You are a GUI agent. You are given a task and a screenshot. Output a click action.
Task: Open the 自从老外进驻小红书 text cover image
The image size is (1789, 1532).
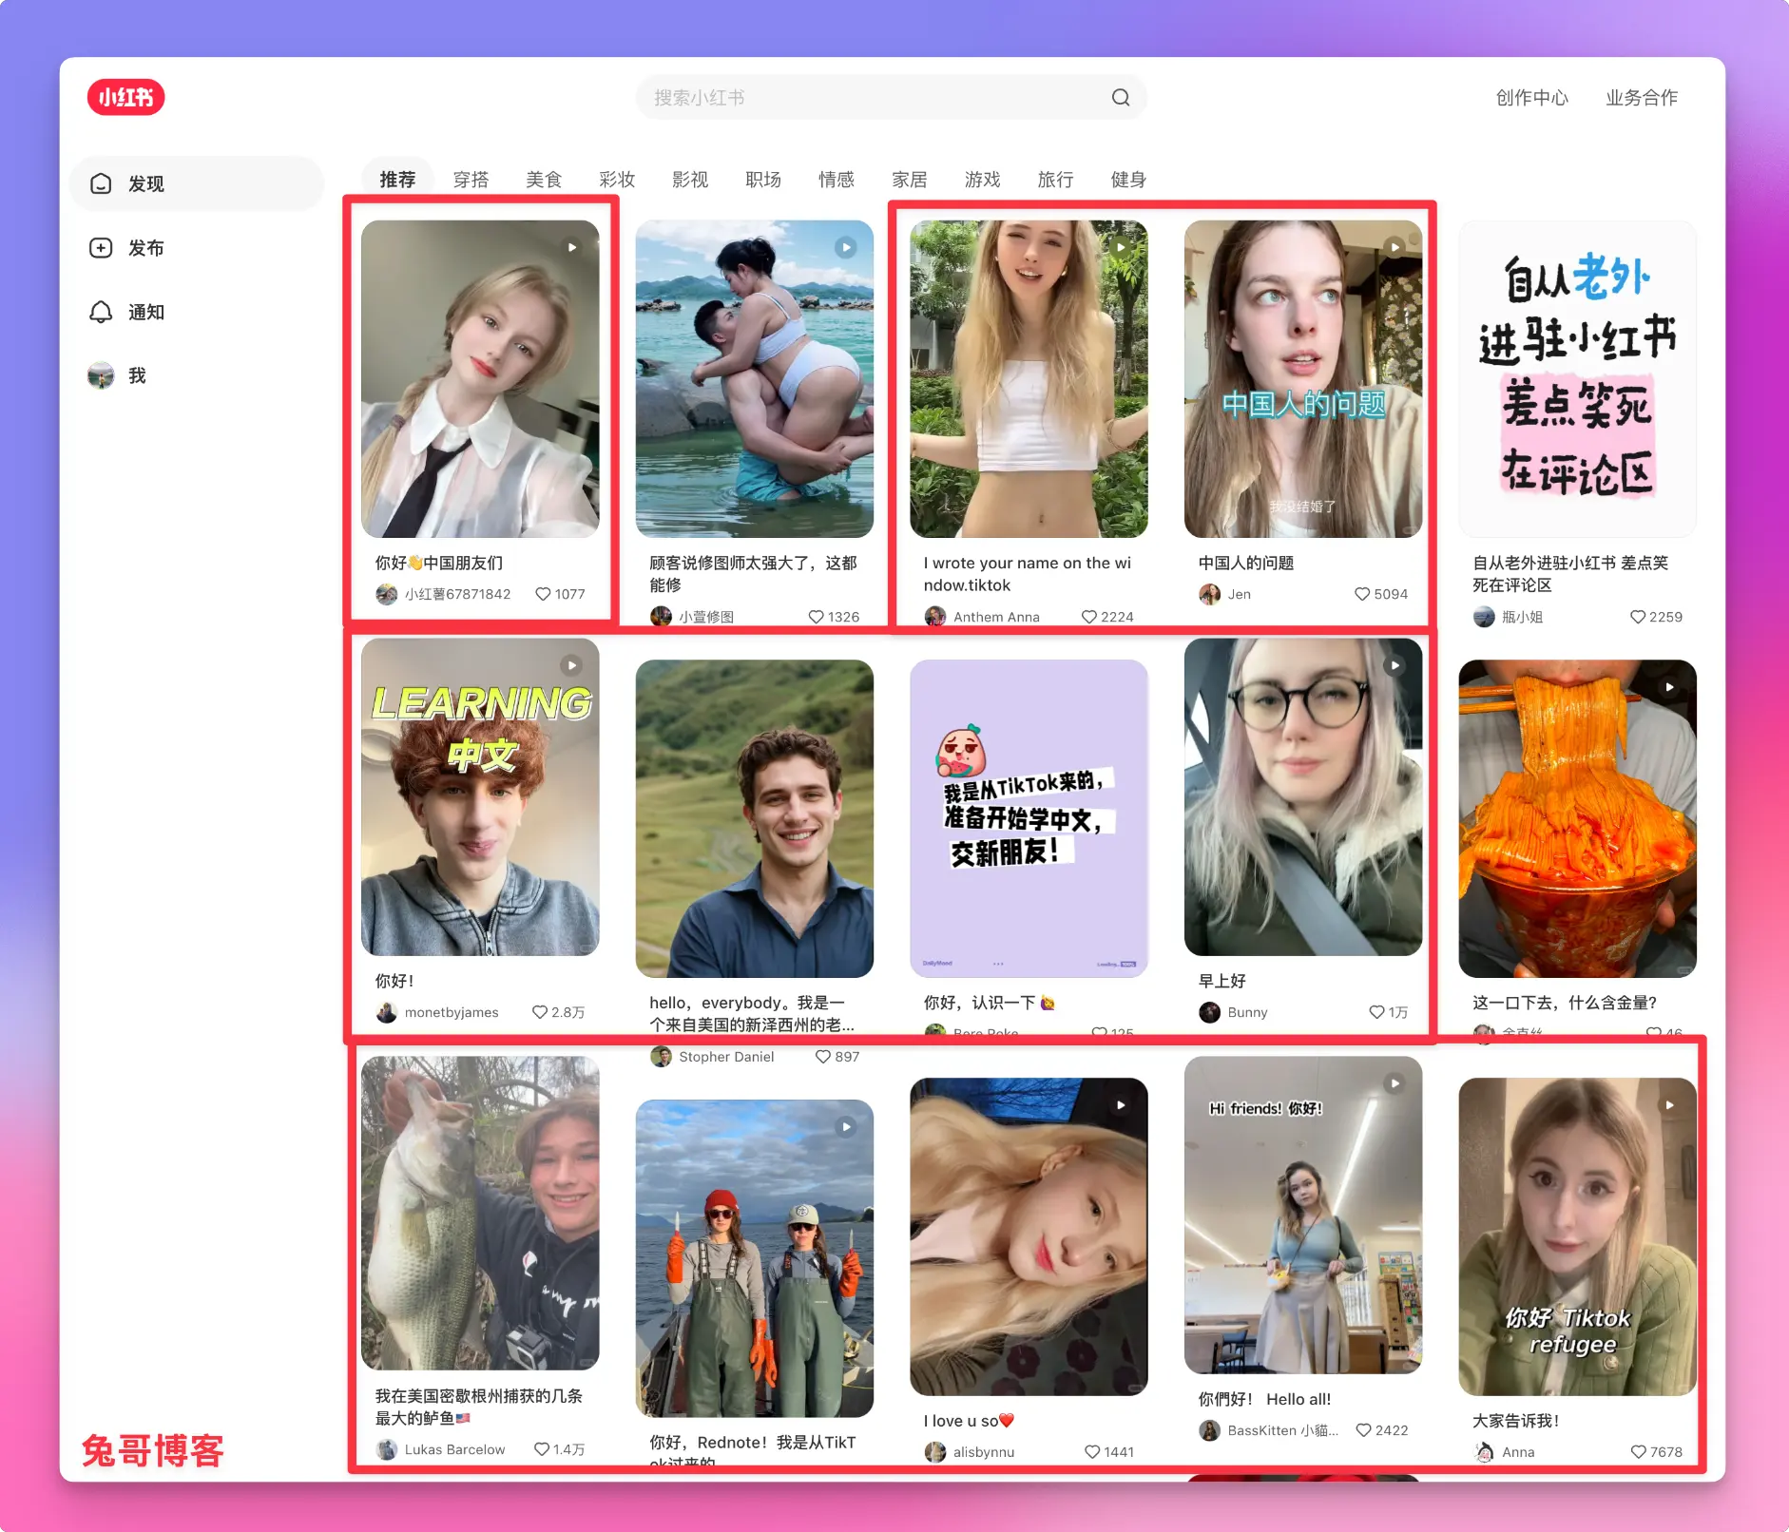click(x=1578, y=379)
